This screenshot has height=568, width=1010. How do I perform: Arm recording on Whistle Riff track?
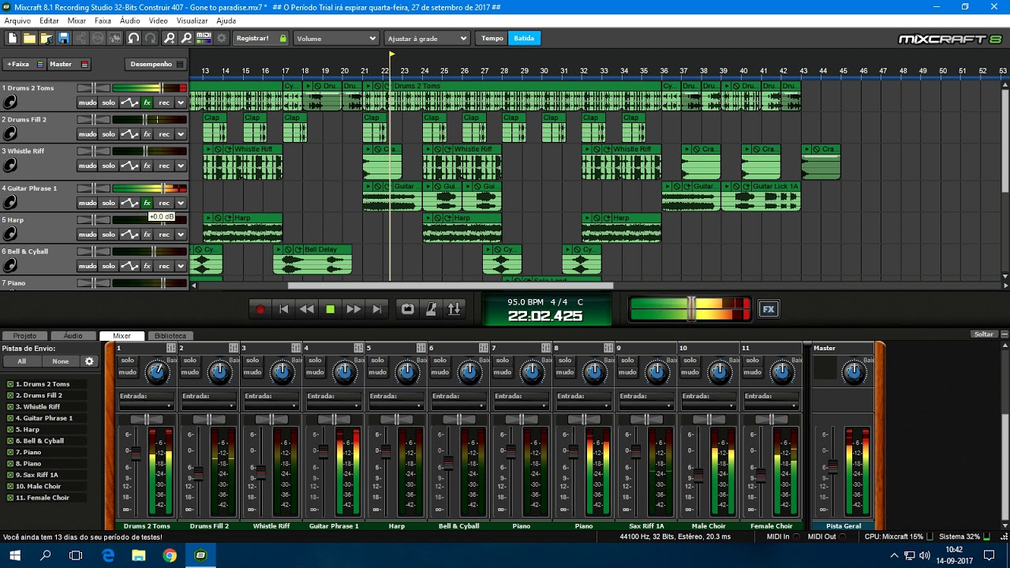pos(164,166)
